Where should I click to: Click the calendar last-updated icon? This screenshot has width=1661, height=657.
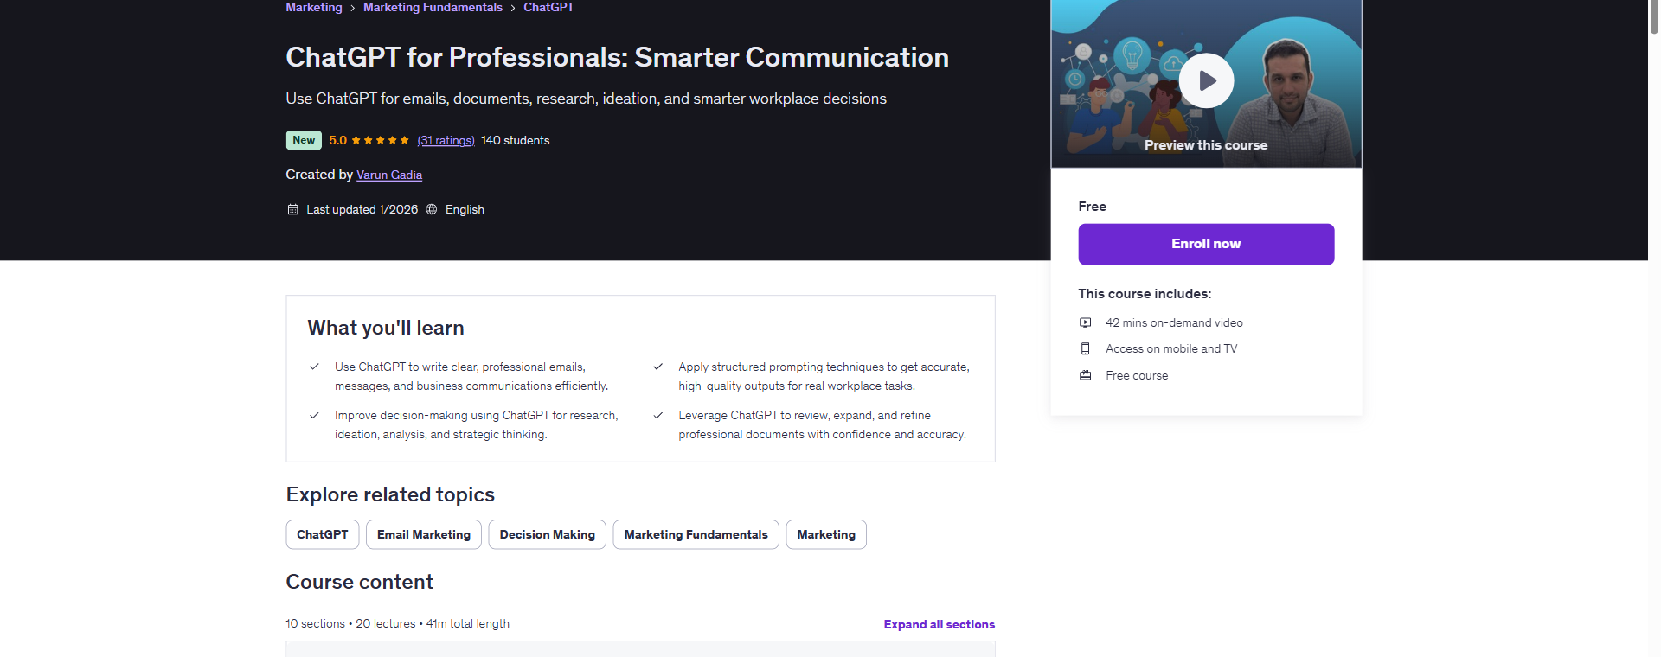point(292,209)
